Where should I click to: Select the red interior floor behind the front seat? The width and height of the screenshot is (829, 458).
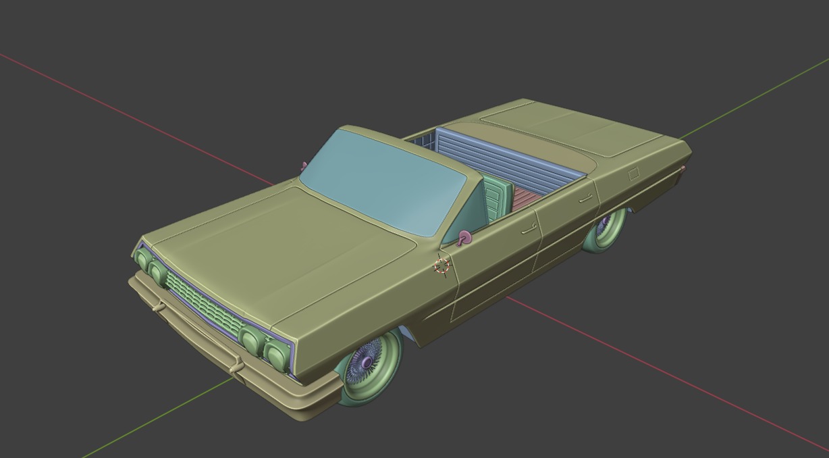(527, 197)
